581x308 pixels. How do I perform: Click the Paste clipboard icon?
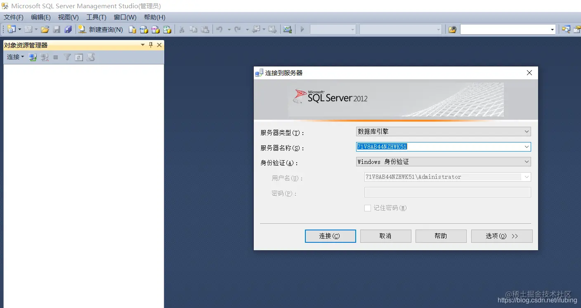click(x=205, y=29)
